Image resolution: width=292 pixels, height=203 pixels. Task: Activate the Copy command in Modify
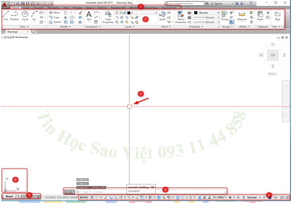pos(54,17)
